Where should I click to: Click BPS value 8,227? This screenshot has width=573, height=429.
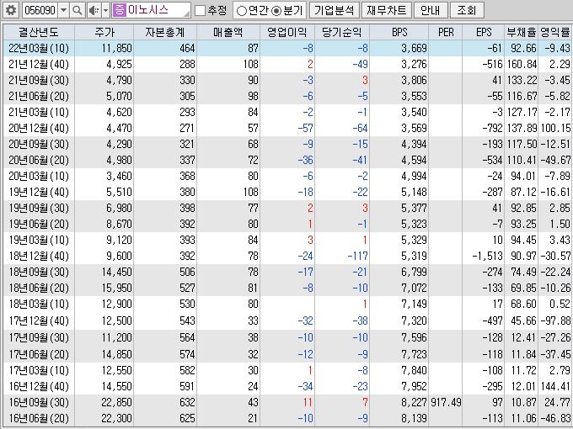click(414, 402)
